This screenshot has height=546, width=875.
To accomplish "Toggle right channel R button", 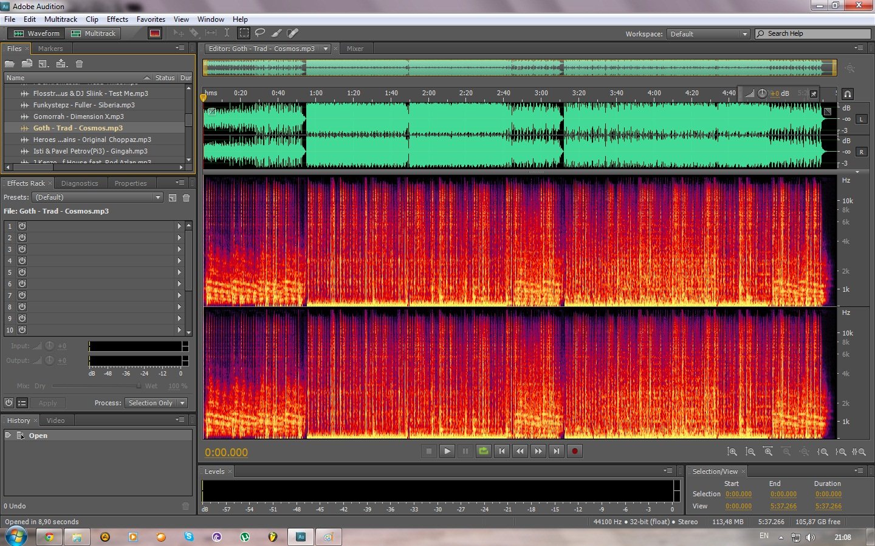I will point(861,152).
